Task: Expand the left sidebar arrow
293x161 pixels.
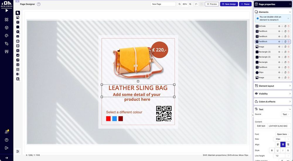Action: 6,158
